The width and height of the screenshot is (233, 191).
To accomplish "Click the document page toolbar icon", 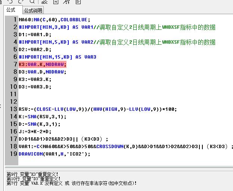I will [78, 2].
